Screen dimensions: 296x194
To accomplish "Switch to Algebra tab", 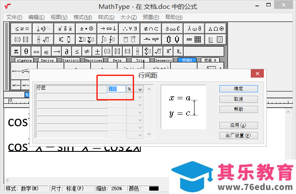I will click(24, 60).
